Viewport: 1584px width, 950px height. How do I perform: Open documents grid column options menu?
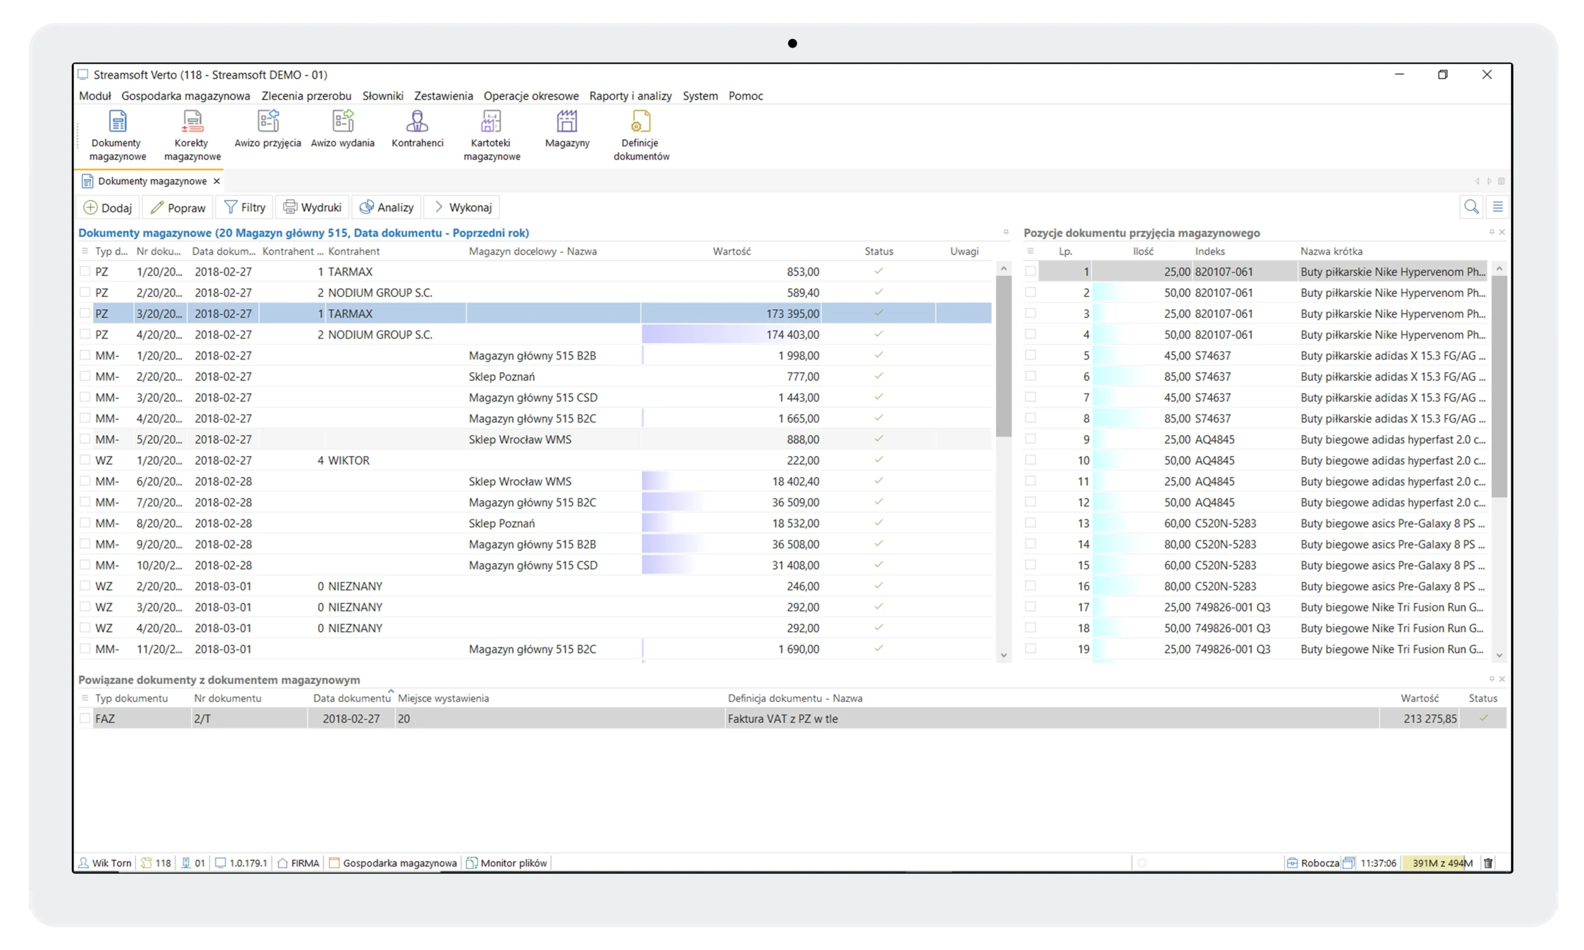tap(85, 252)
